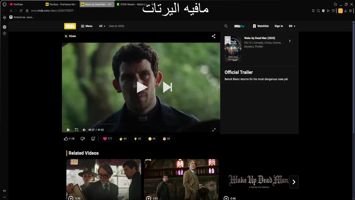The width and height of the screenshot is (355, 200).
Task: Mute the trailer volume
Action: [84, 130]
